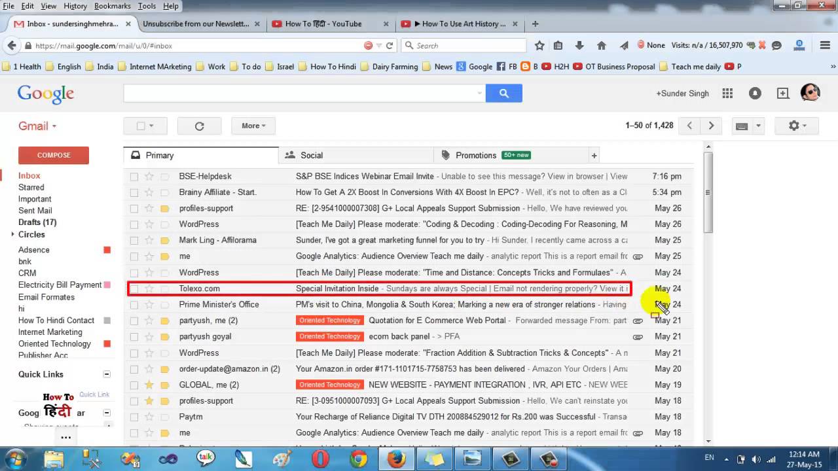Collapse the Quick Links gadget

107,374
